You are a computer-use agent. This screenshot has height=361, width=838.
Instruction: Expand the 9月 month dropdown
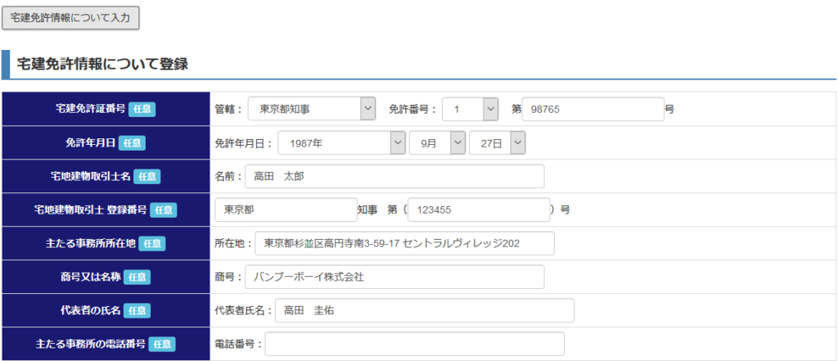tap(438, 142)
